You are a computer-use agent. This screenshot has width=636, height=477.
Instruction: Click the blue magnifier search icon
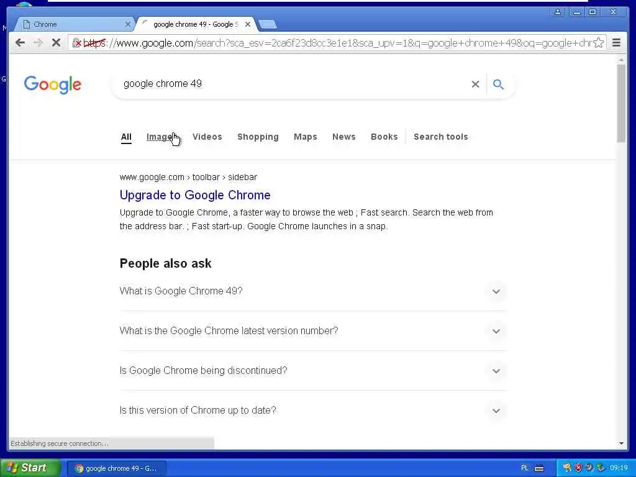coord(498,84)
